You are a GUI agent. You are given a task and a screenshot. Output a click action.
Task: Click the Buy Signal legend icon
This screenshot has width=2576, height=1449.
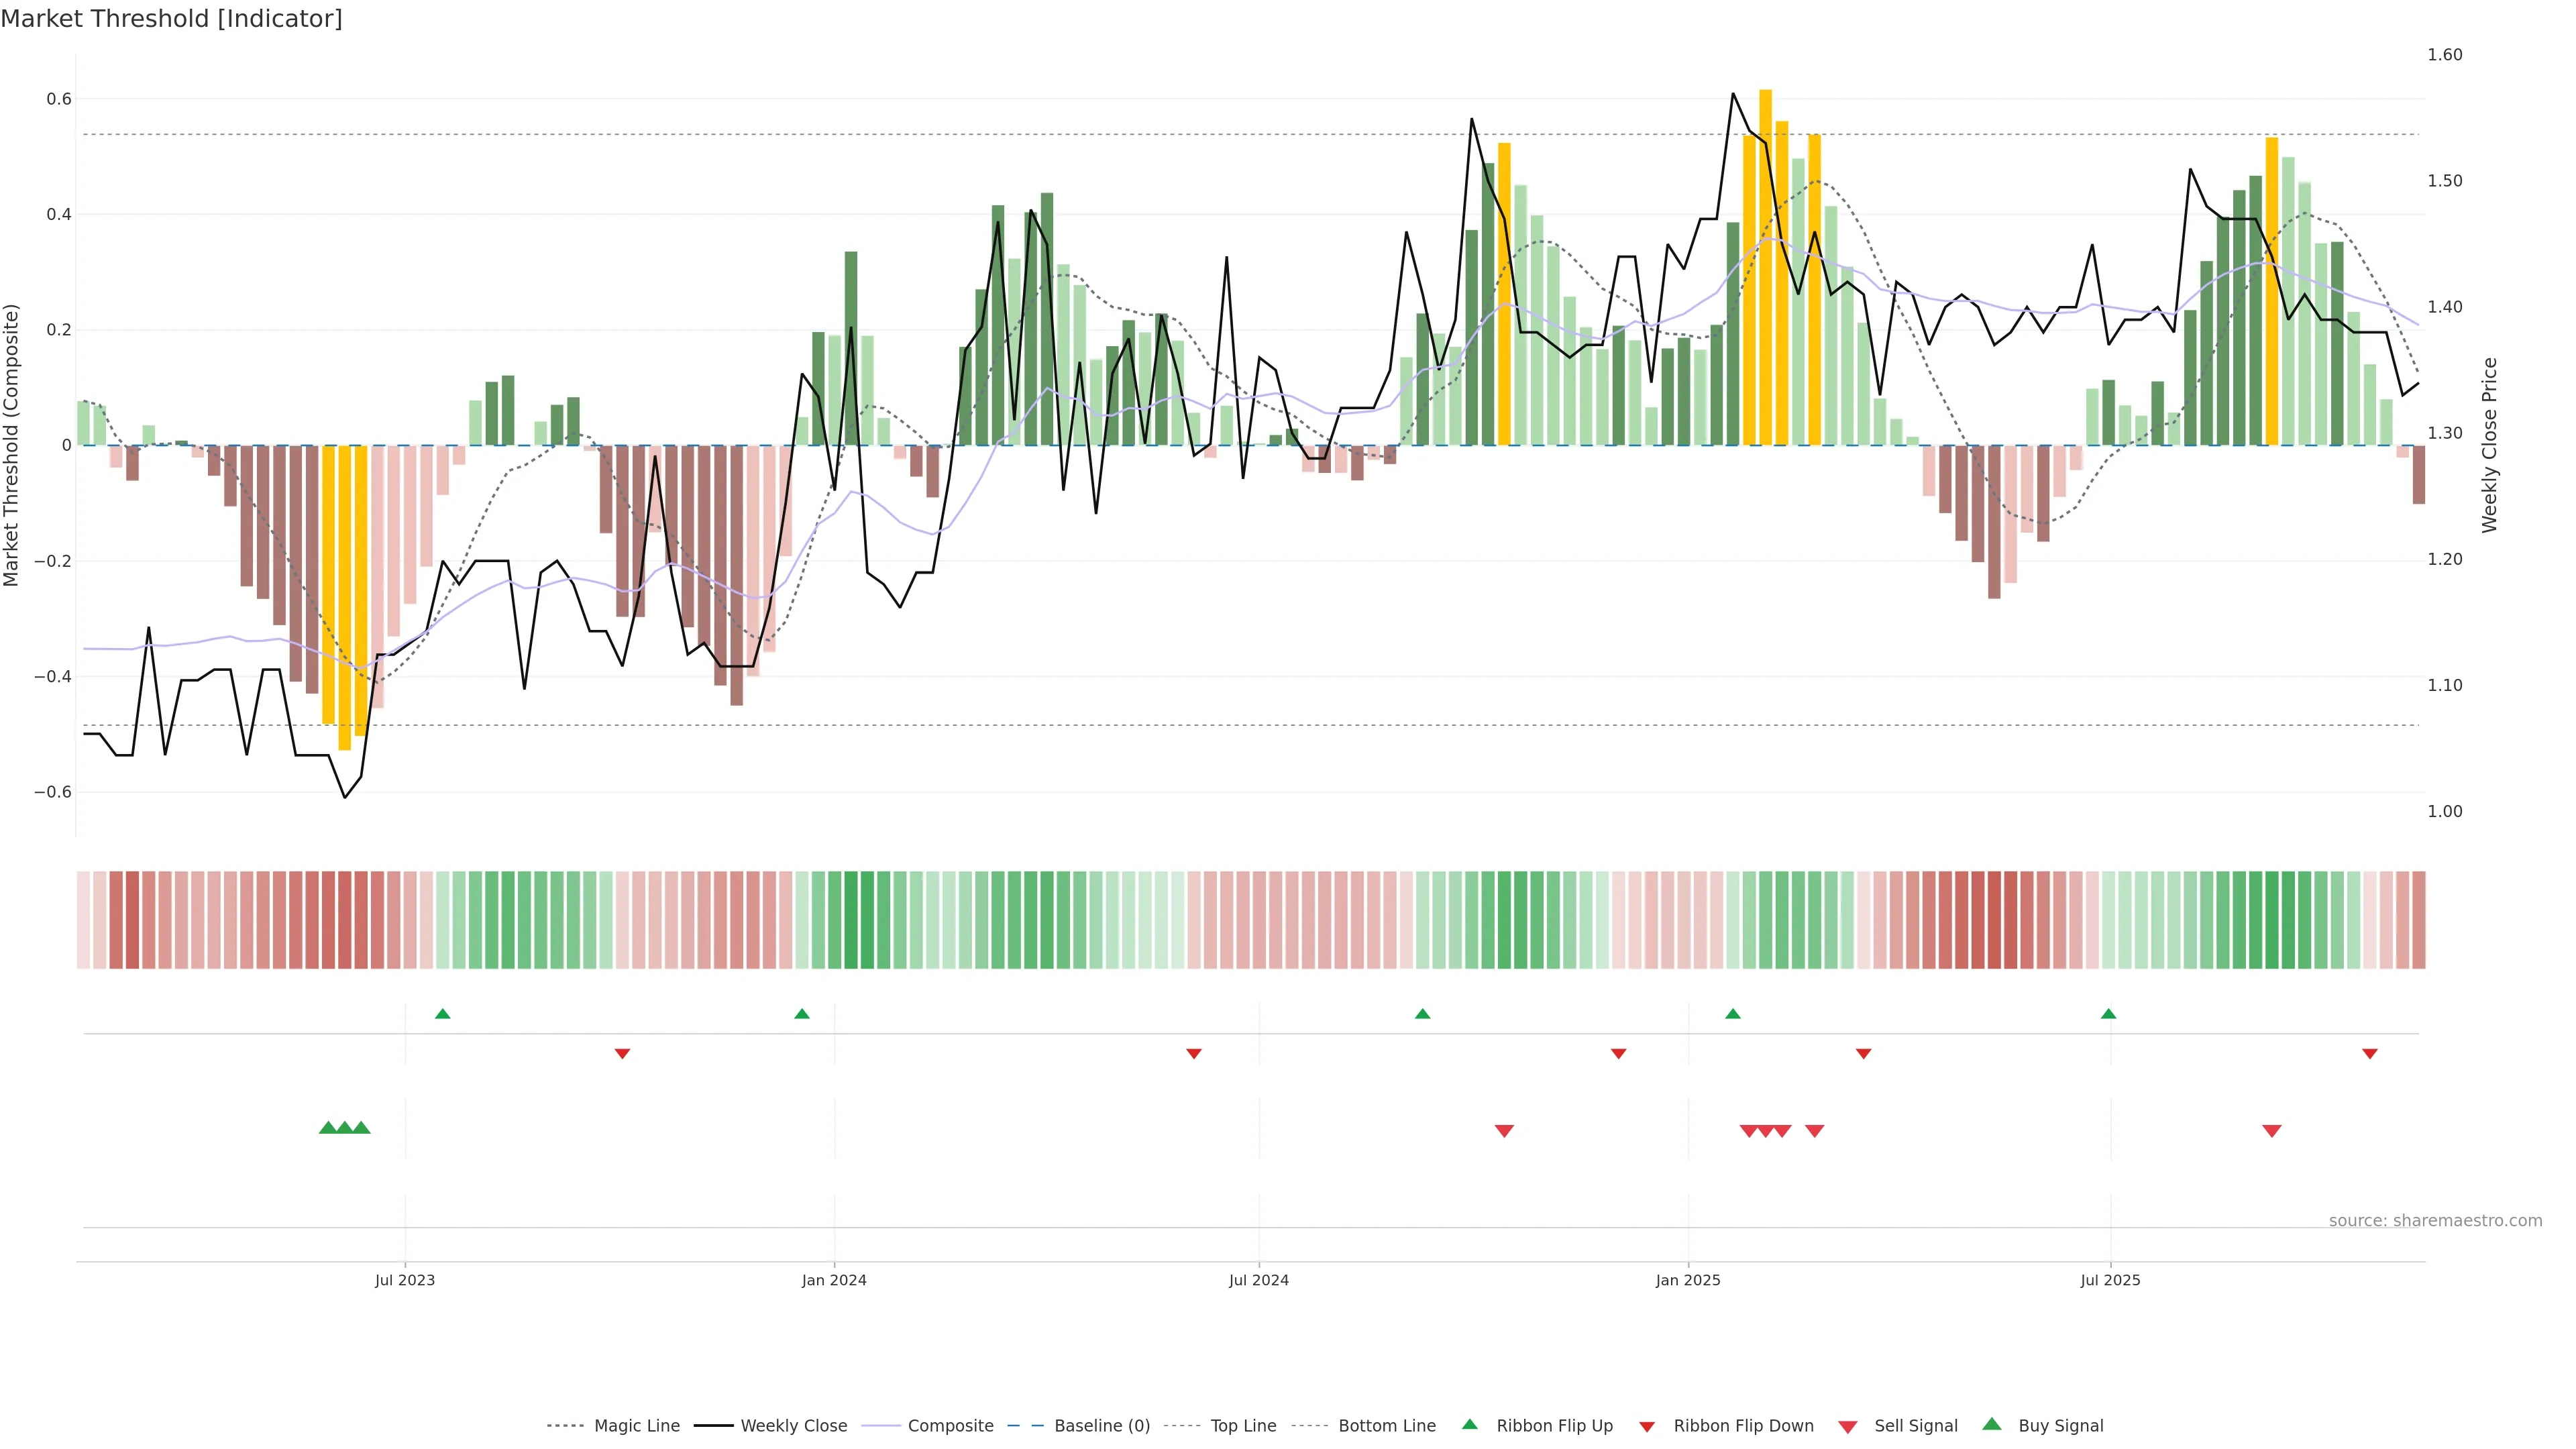pos(1992,1424)
